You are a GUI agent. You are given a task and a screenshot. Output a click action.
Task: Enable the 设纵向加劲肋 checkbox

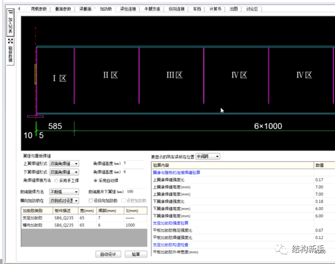pos(91,200)
